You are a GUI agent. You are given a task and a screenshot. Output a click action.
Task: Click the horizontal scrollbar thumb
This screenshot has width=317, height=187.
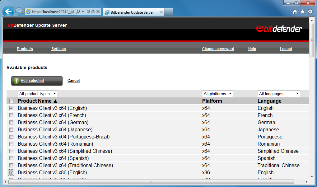coord(151,182)
